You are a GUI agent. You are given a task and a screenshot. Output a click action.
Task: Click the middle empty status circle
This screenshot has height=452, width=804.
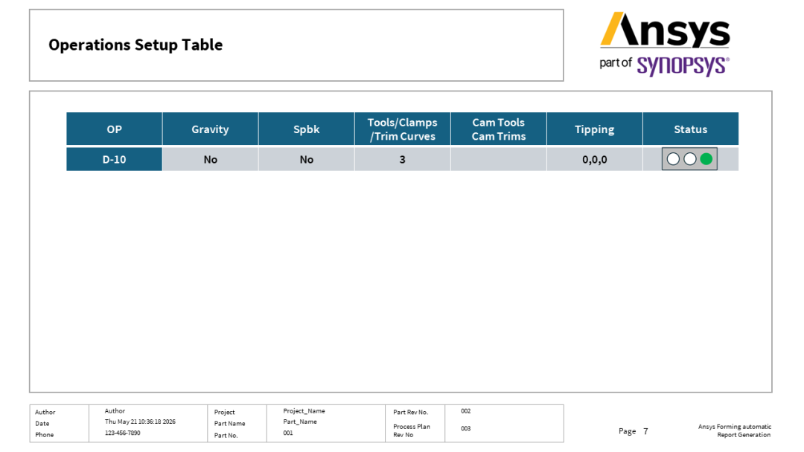[x=689, y=159]
